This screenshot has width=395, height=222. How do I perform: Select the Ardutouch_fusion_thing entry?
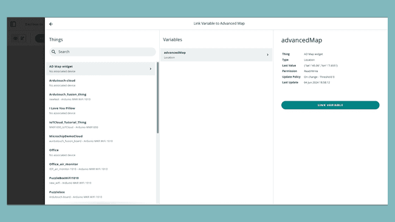[x=101, y=96]
